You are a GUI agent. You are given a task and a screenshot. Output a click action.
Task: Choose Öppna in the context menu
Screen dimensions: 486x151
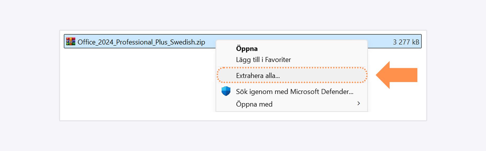pyautogui.click(x=247, y=49)
